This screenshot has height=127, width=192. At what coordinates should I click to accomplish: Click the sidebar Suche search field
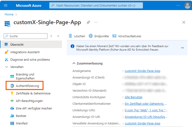[x=26, y=36]
